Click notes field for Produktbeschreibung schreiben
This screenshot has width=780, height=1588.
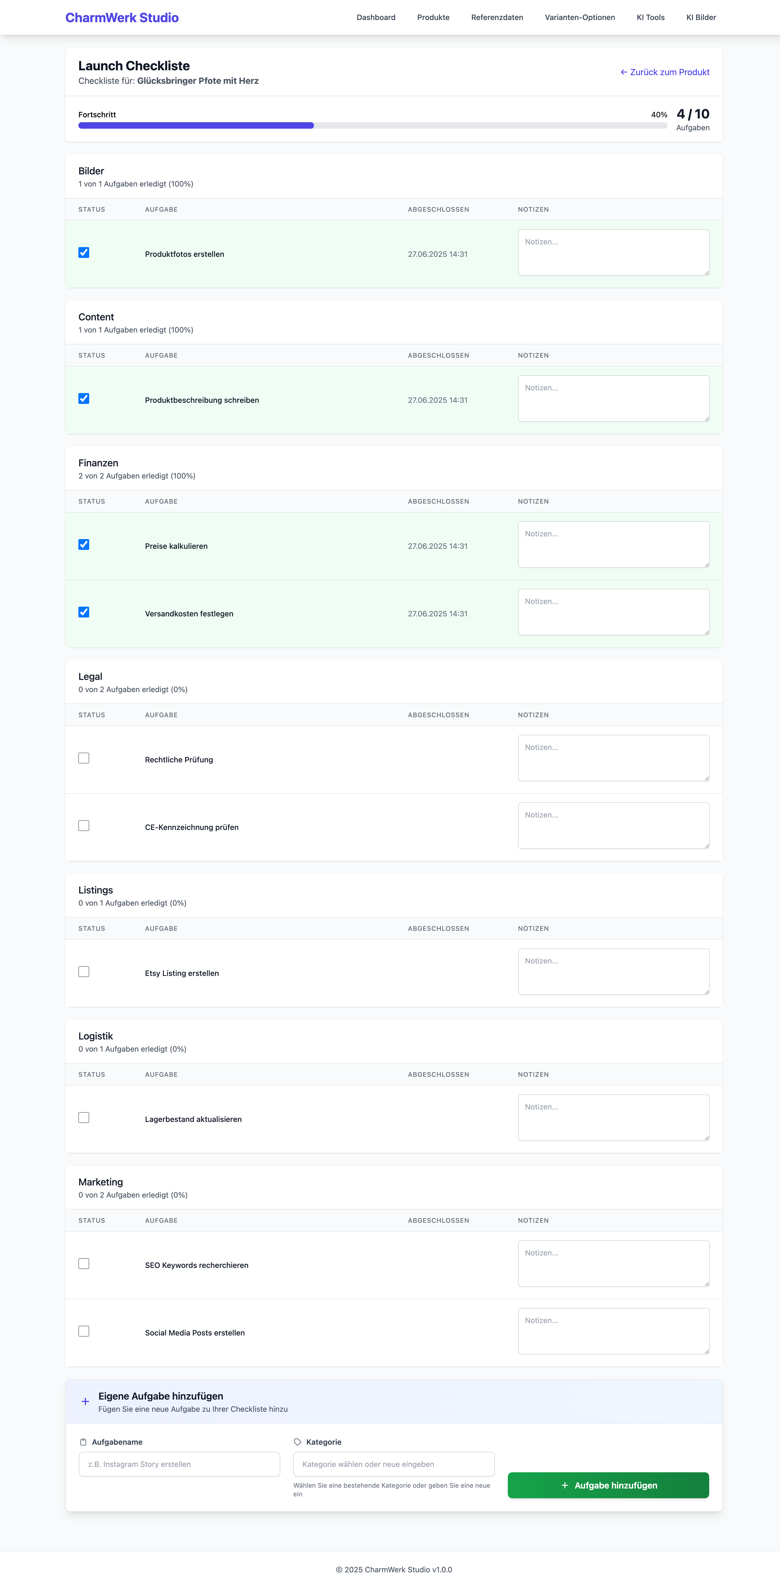(x=614, y=399)
